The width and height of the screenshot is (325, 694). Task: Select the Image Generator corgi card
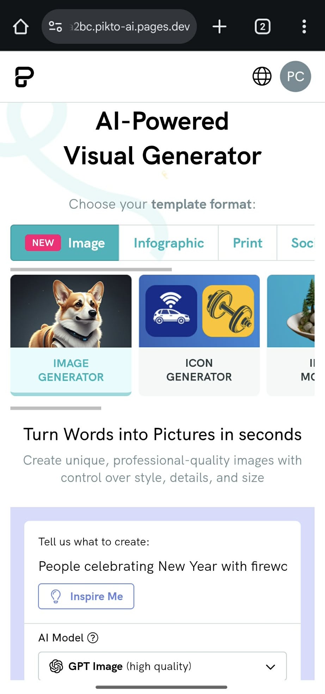click(71, 335)
